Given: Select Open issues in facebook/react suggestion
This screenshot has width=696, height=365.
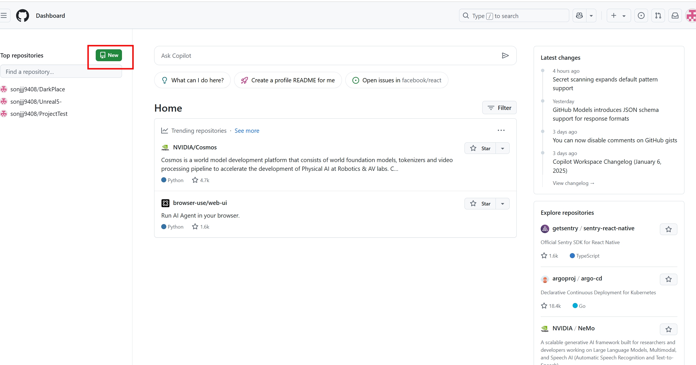Looking at the screenshot, I should pos(397,80).
